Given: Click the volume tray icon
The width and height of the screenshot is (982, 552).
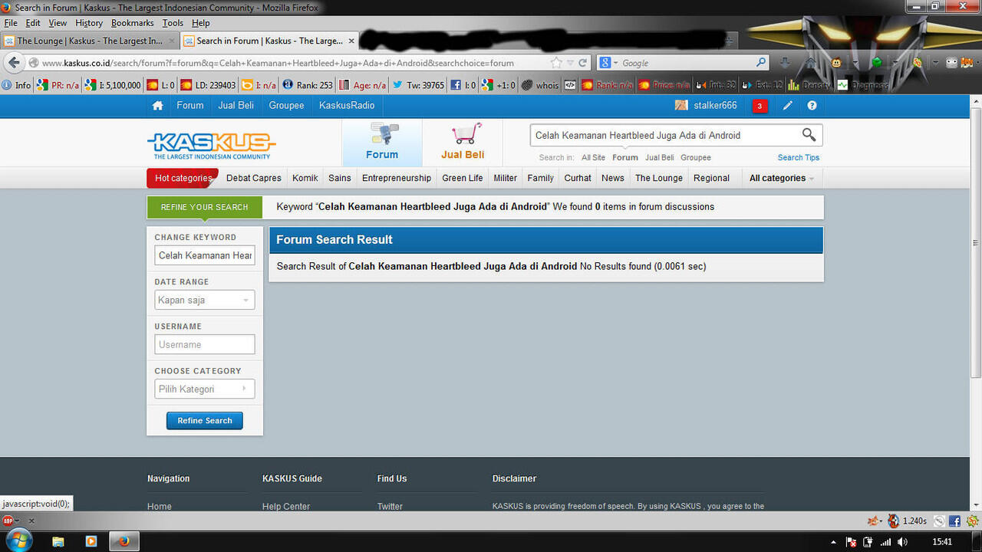Looking at the screenshot, I should 903,542.
